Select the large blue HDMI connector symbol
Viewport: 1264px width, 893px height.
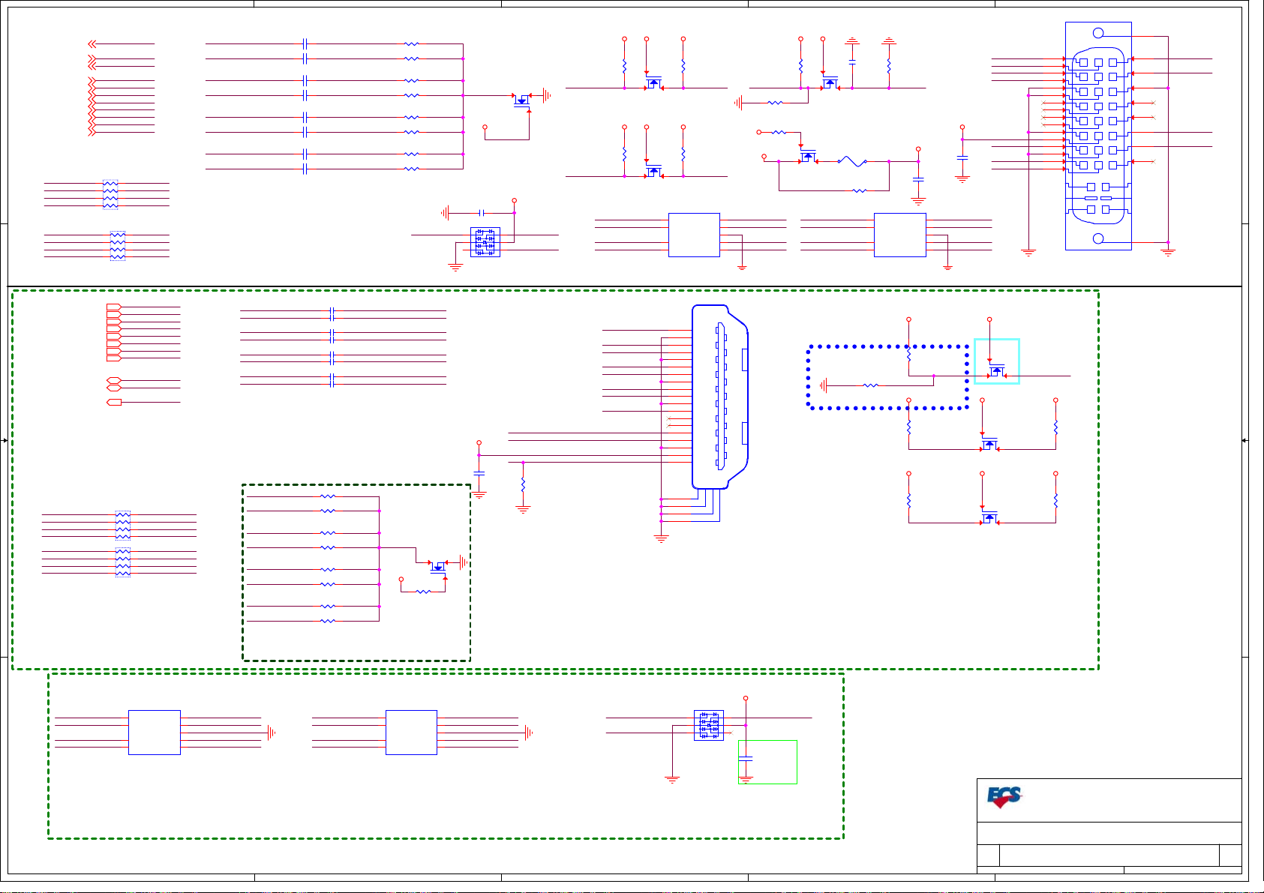click(720, 397)
